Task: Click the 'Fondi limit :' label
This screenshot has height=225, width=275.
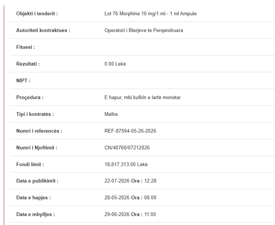Action: (x=30, y=164)
